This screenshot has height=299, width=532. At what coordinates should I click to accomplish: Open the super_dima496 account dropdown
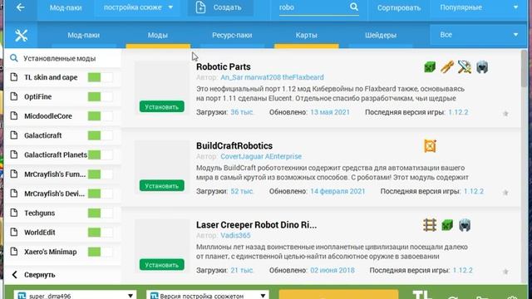coord(75,295)
